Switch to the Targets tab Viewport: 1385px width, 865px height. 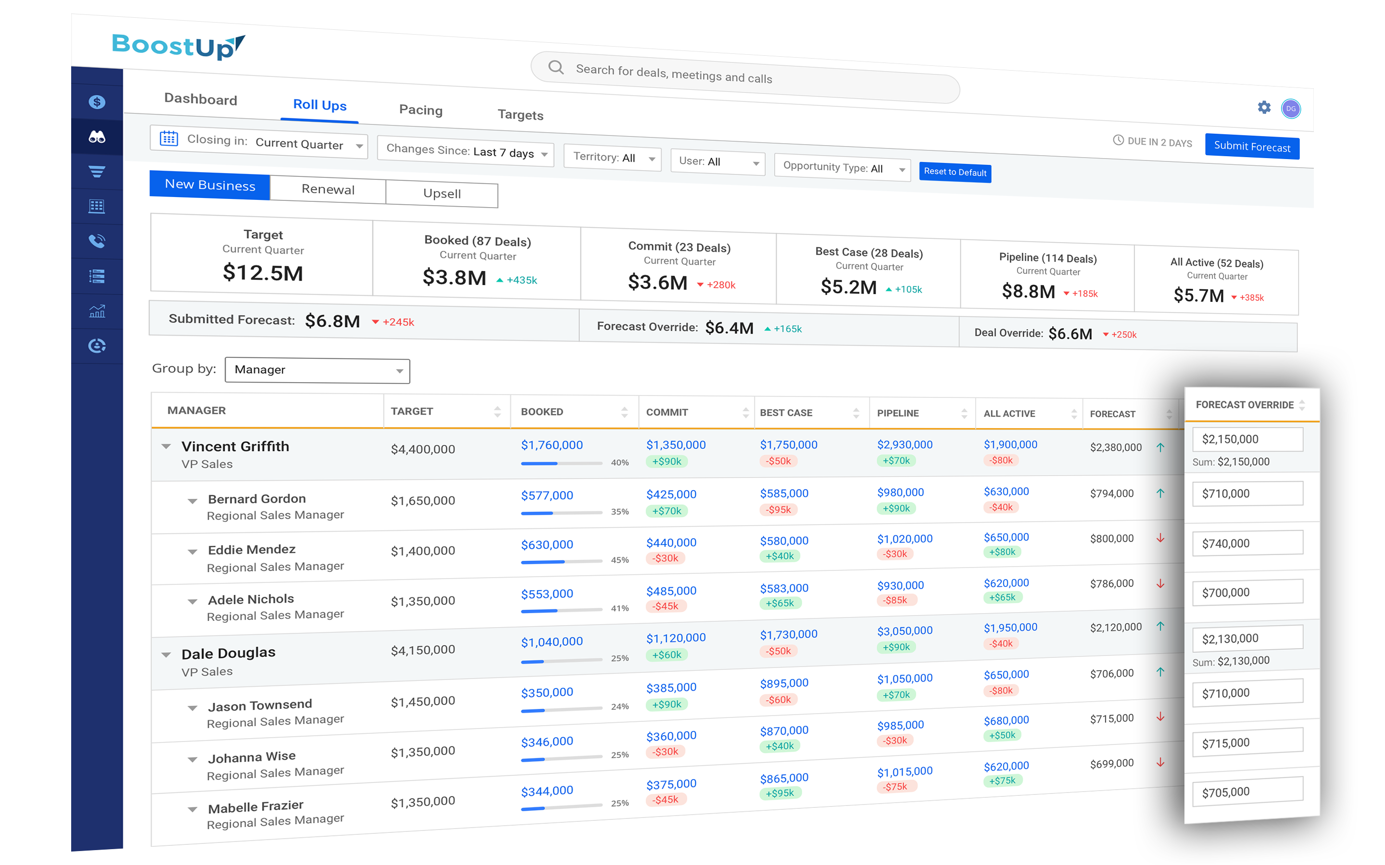pos(520,114)
